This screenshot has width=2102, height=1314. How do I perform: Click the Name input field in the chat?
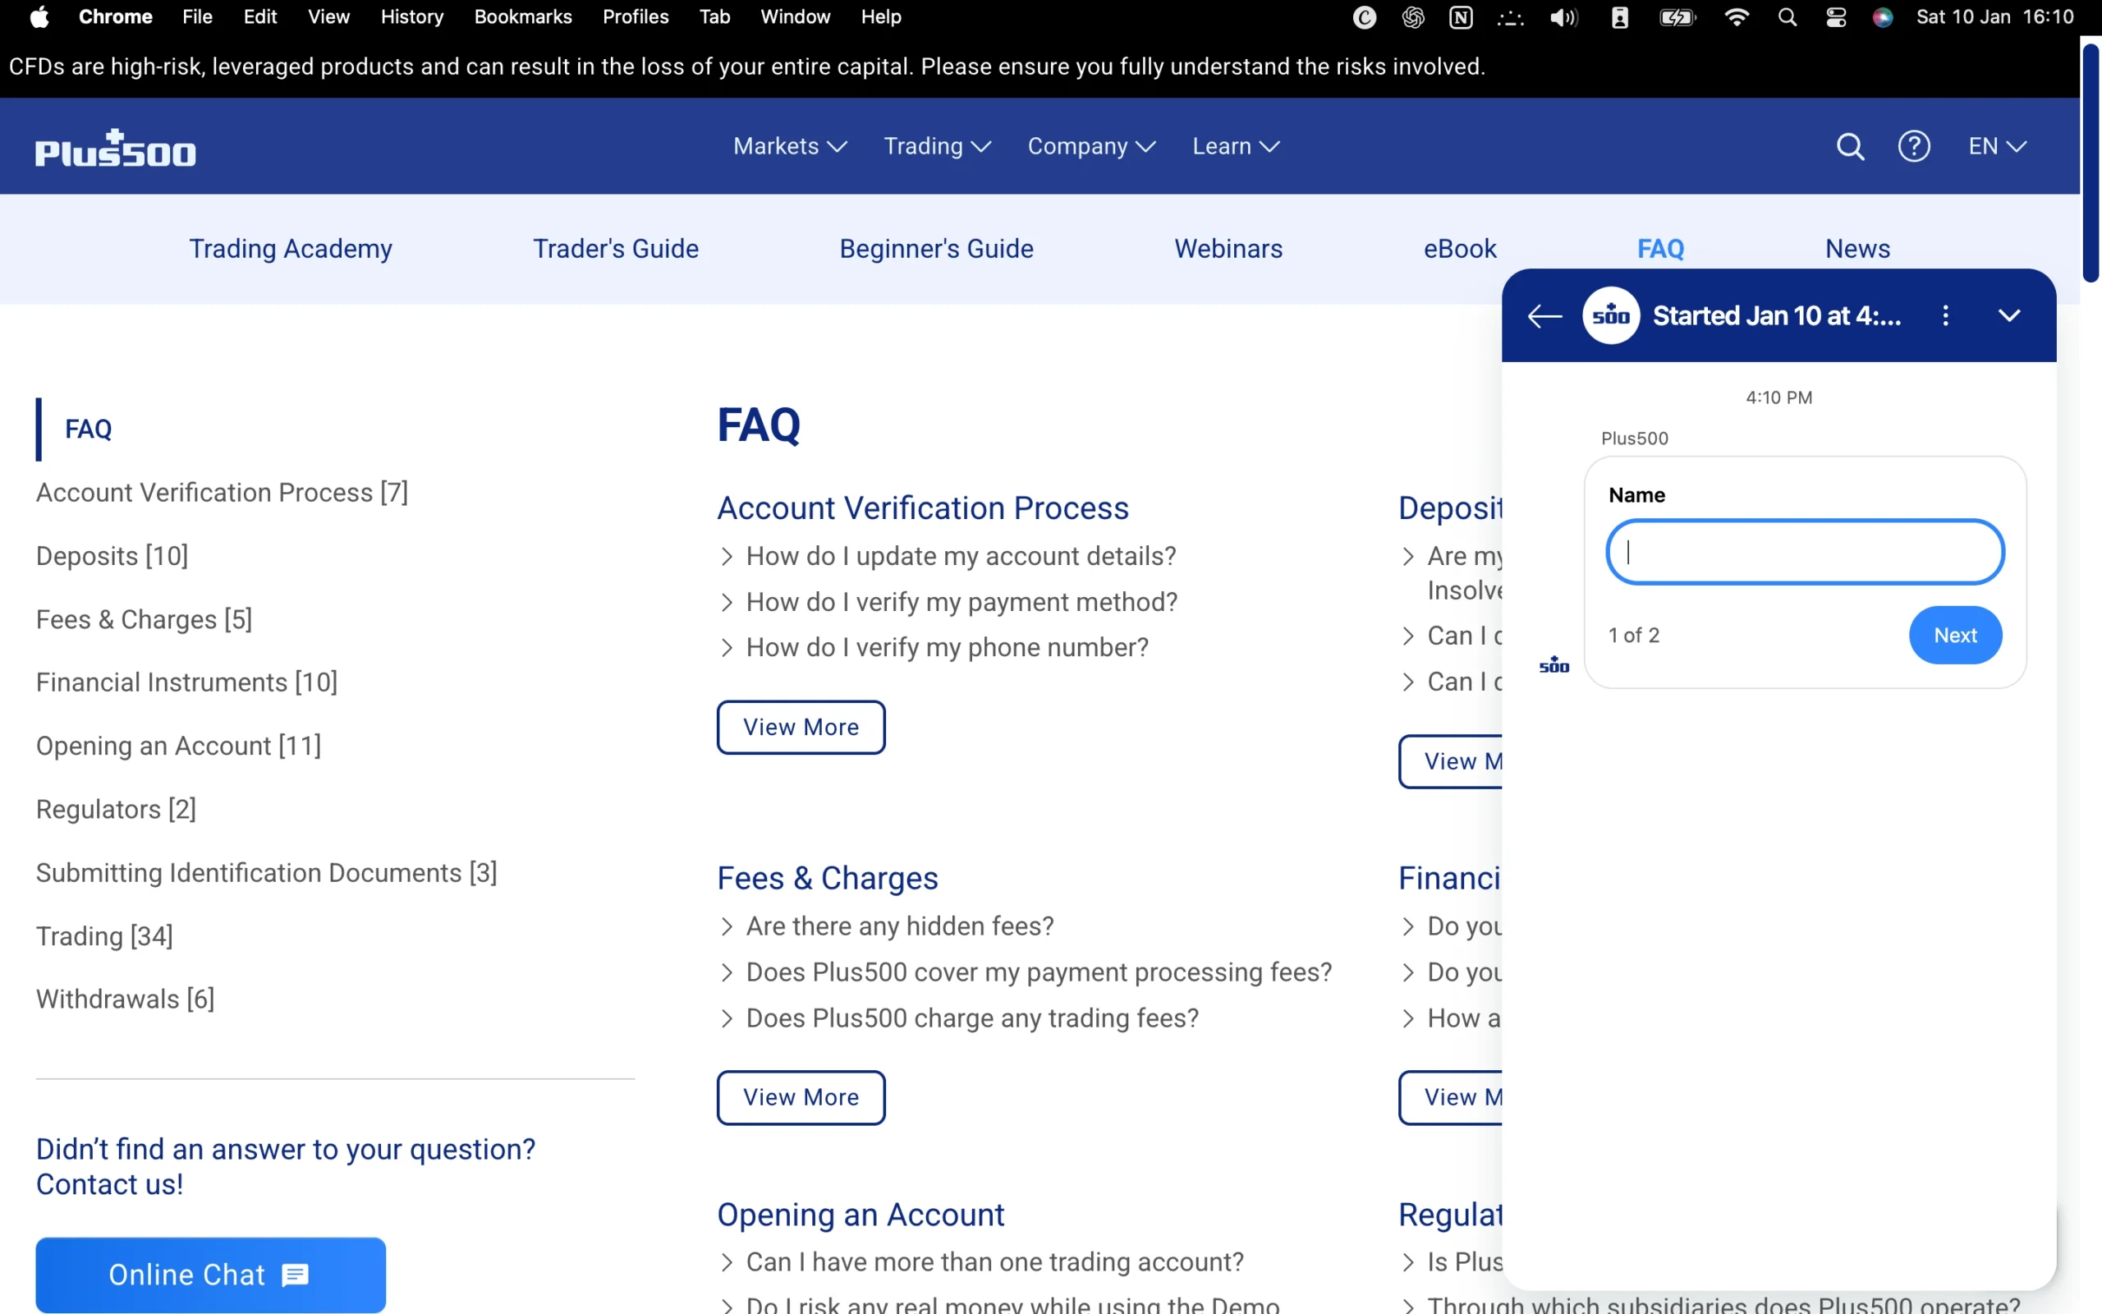tap(1805, 551)
